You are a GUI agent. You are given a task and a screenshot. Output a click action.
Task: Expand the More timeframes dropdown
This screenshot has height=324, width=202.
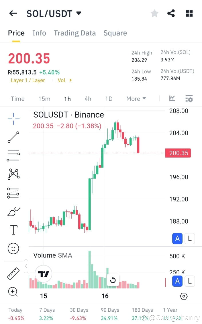[136, 98]
